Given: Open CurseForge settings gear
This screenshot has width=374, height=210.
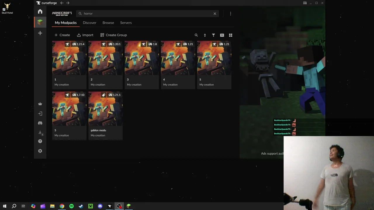Looking at the screenshot, I should tap(40, 151).
